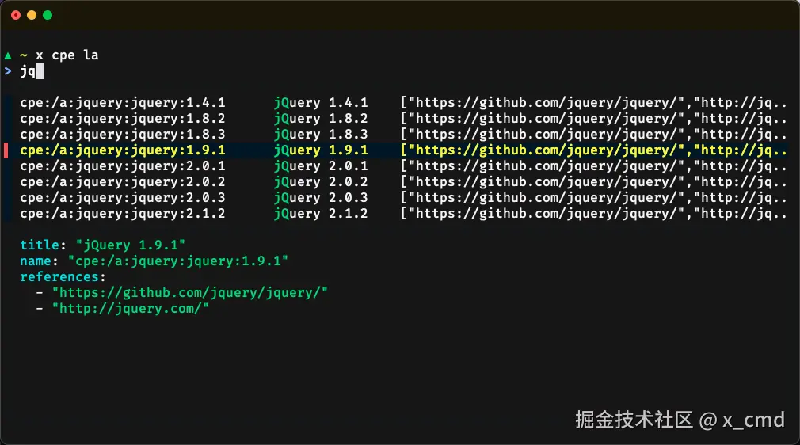This screenshot has width=800, height=445.
Task: Click the title cell "jQuery 2.0.2"
Action: click(x=321, y=181)
